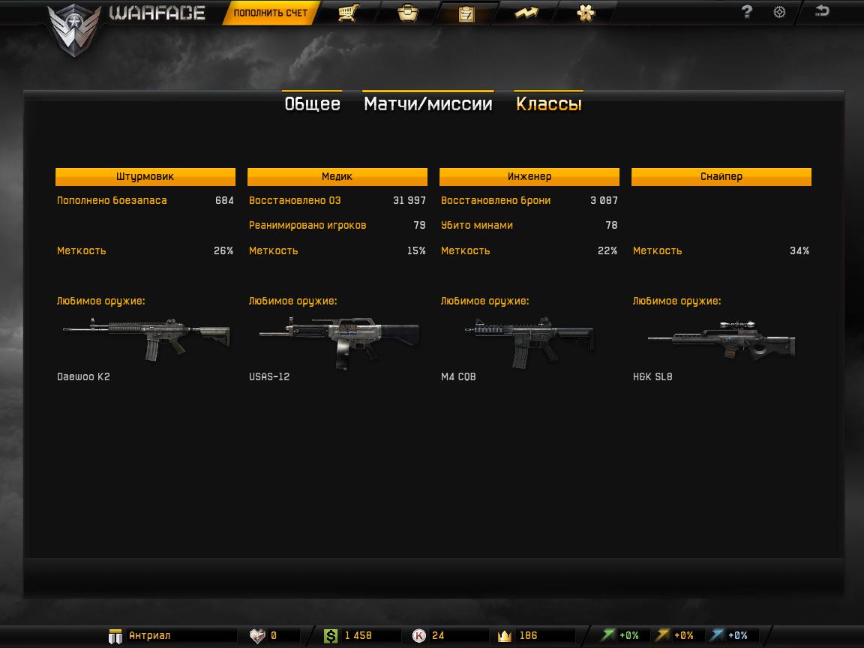Click the green arrow boost icon

click(x=607, y=635)
